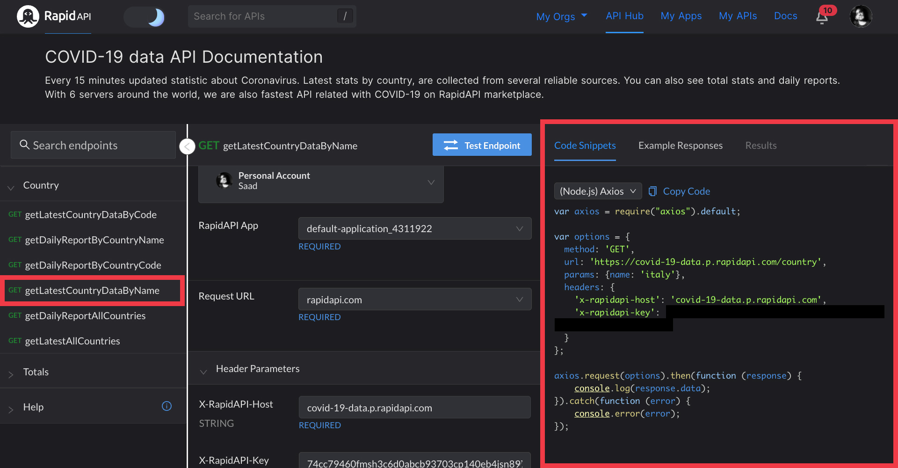The image size is (898, 468).
Task: Open notifications bell
Action: [x=822, y=17]
